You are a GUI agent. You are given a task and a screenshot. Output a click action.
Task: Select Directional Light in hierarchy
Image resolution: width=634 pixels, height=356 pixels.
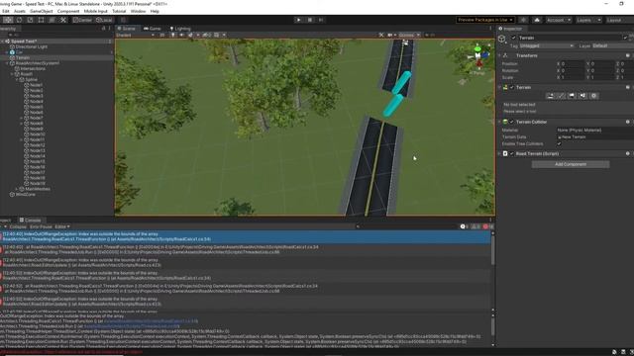point(32,46)
